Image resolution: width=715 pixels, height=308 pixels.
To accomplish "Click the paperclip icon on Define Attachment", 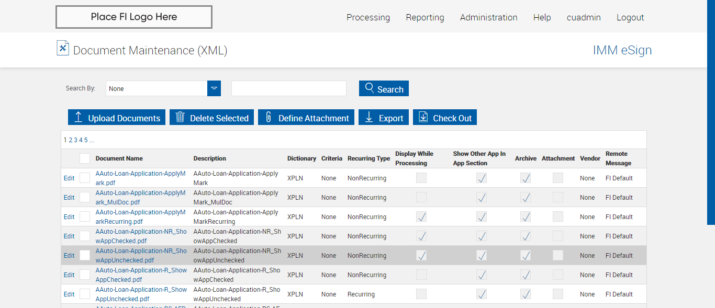I will 269,117.
